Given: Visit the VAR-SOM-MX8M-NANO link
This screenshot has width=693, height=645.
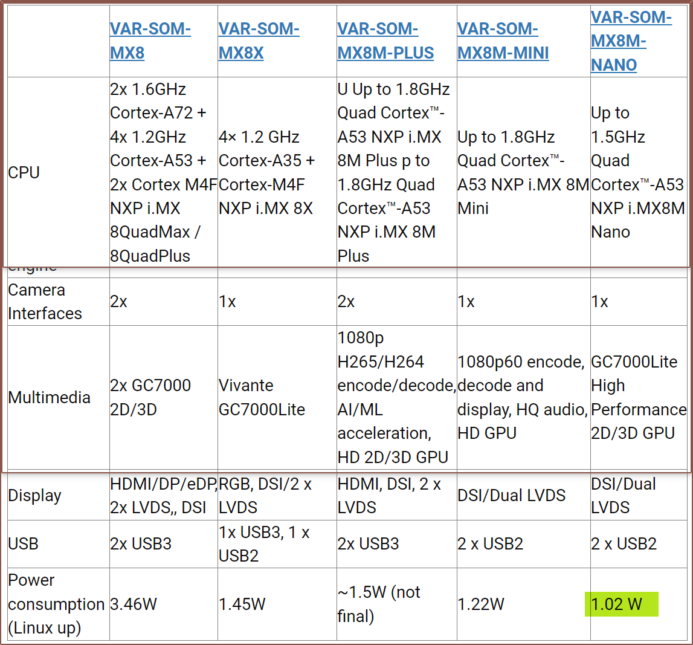Looking at the screenshot, I should point(630,41).
